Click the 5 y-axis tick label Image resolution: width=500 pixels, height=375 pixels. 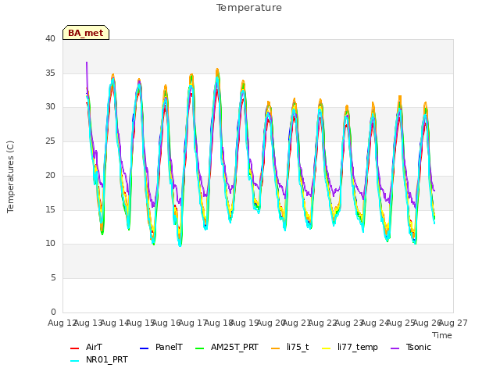[x=53, y=278]
